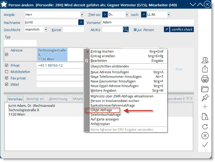Click the magnifier icon next to Alt.Krz
Image resolution: width=215 pixels, height=162 pixels.
(x=126, y=29)
